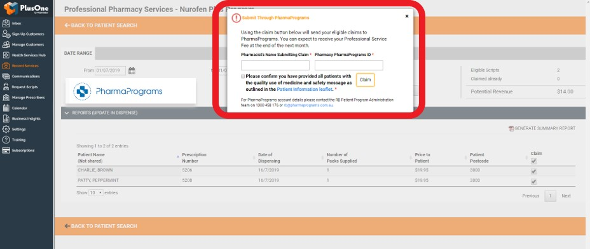Click the Eligible Scripts label
590x249 pixels.
pyautogui.click(x=485, y=71)
